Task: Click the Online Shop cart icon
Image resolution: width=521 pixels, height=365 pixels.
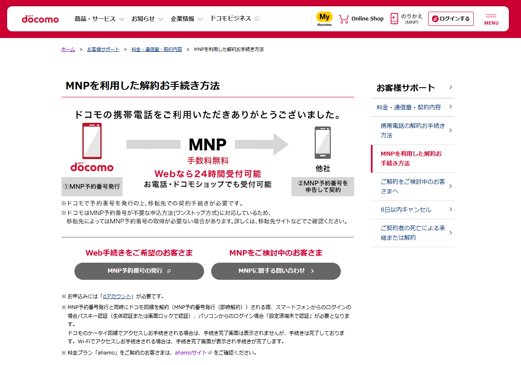Action: [344, 19]
